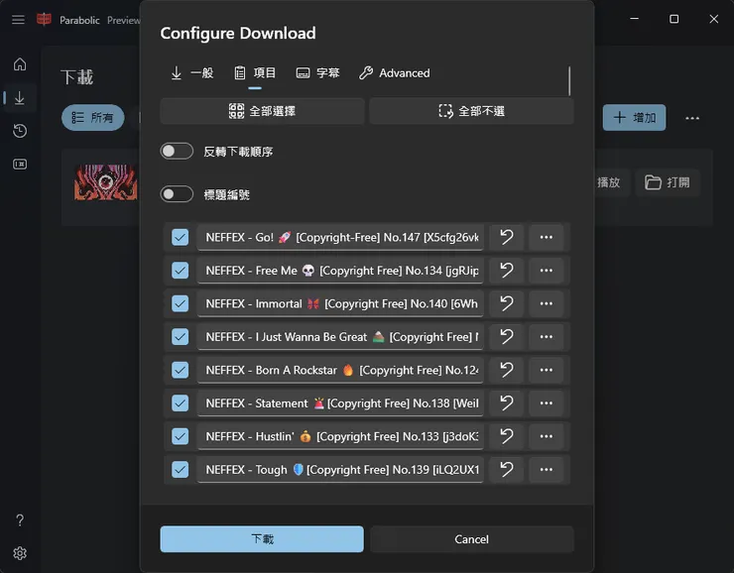The width and height of the screenshot is (734, 573).
Task: Toggle 反轉下載順序 switch
Action: coord(177,151)
